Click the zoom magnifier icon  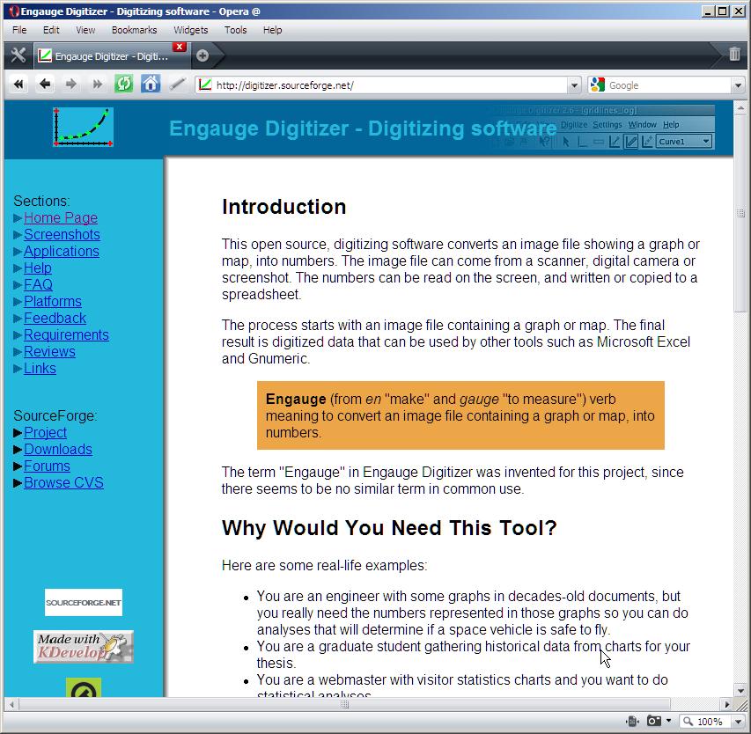[688, 721]
